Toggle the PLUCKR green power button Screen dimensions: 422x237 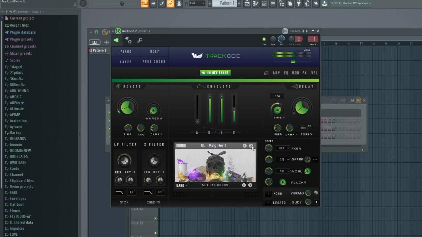283,182
